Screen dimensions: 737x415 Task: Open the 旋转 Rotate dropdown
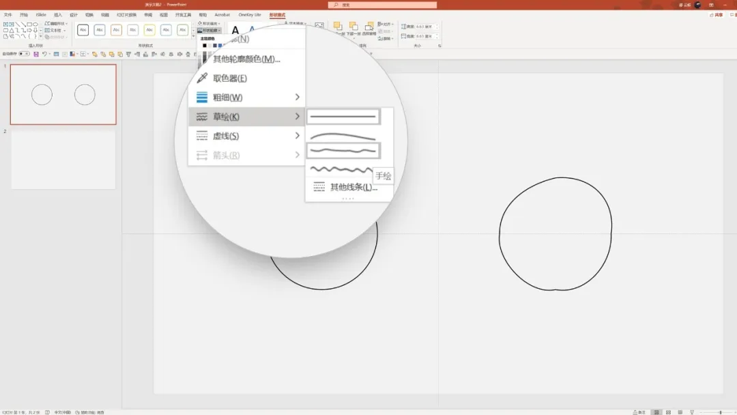pyautogui.click(x=386, y=38)
